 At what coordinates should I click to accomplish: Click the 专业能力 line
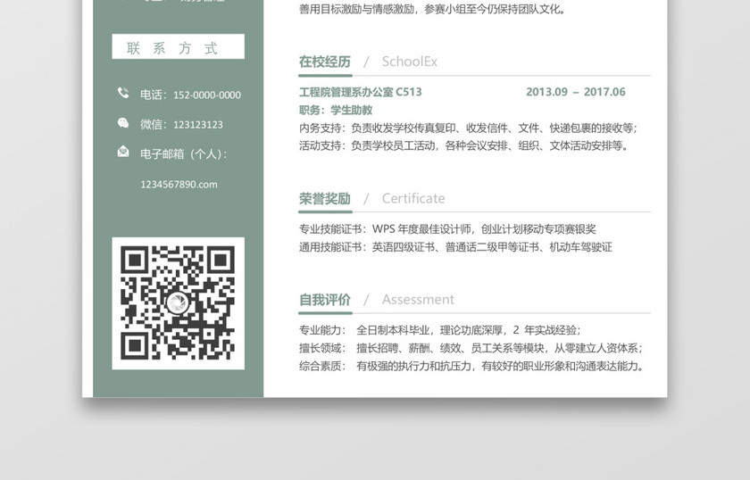coord(440,330)
